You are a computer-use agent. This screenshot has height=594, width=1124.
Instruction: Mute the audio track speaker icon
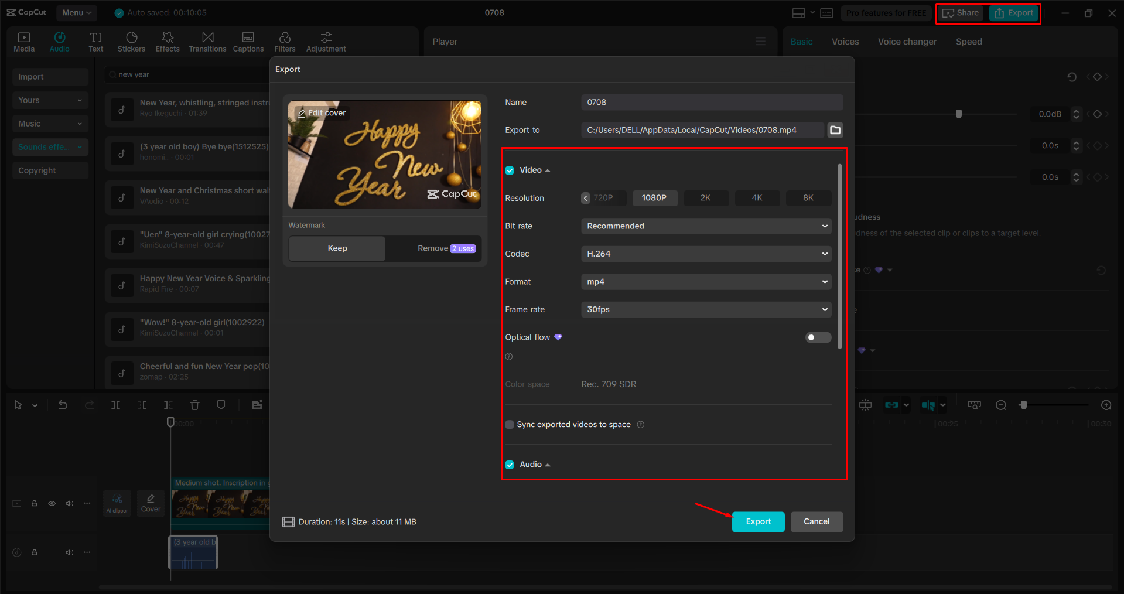(x=70, y=552)
